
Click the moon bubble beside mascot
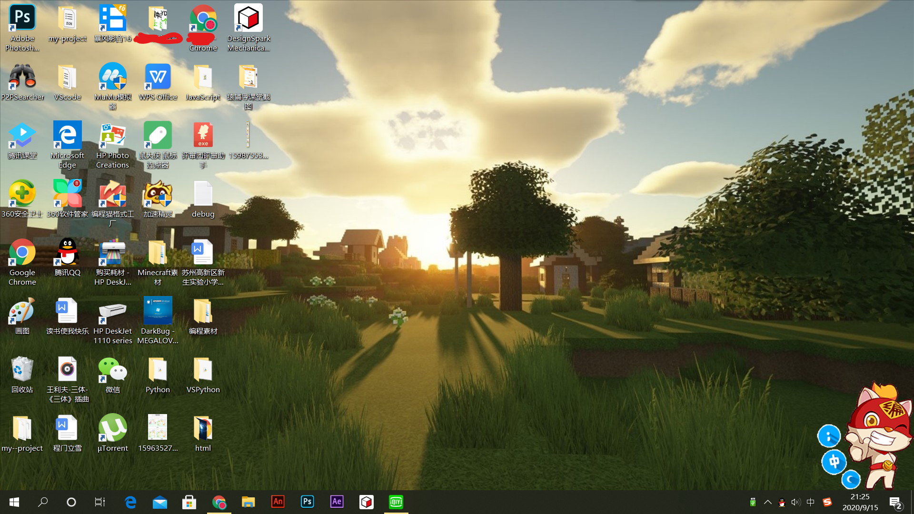tap(851, 479)
